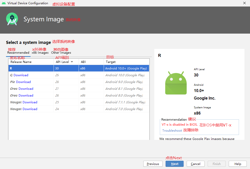Screen dimensions: 250x169
Task: Download Oreo API 27 image
Action: click(x=26, y=89)
